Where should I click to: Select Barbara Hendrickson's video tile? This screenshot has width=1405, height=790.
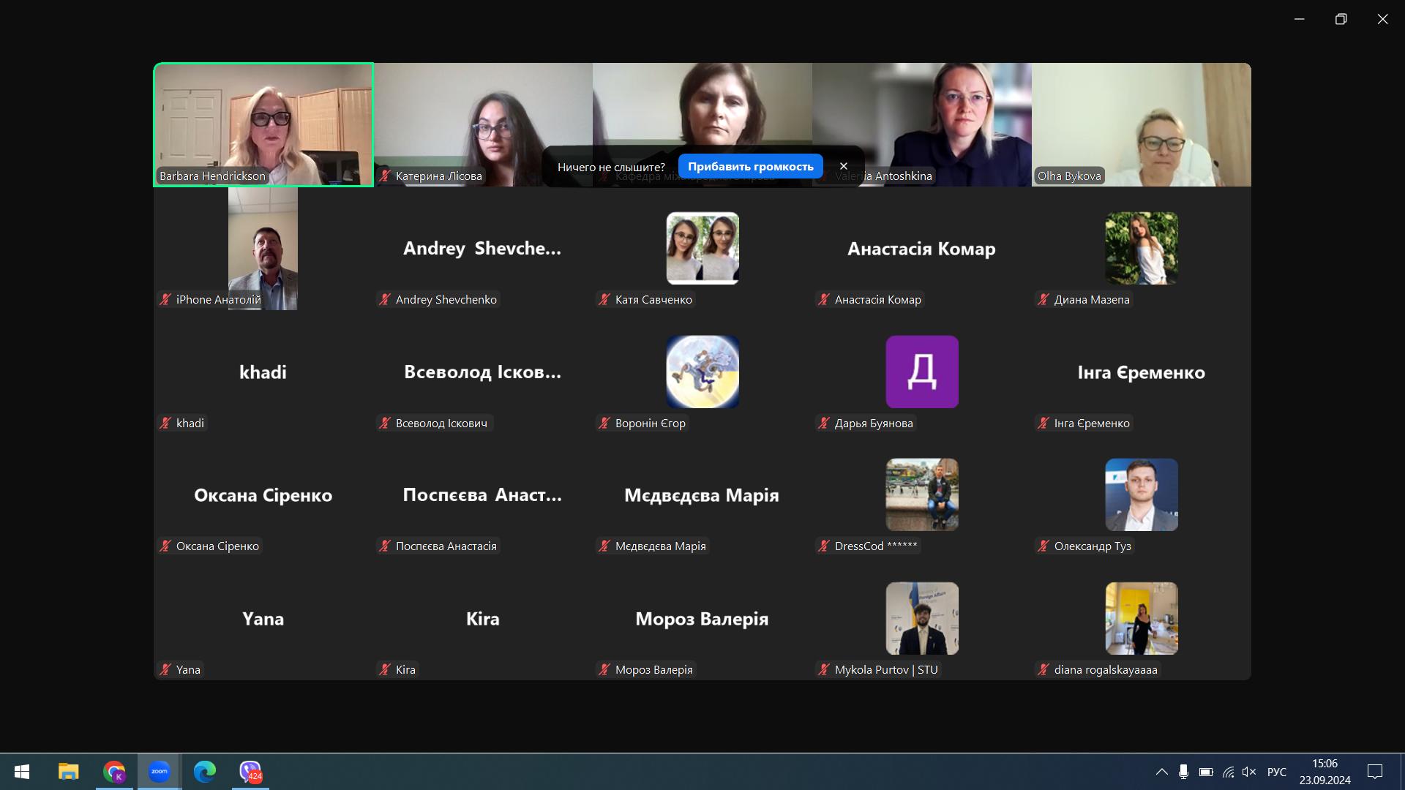click(263, 124)
